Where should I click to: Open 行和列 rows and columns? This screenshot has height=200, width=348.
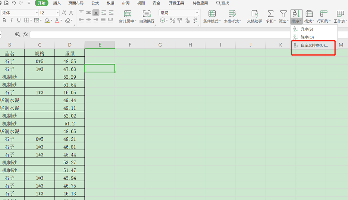[x=324, y=17]
